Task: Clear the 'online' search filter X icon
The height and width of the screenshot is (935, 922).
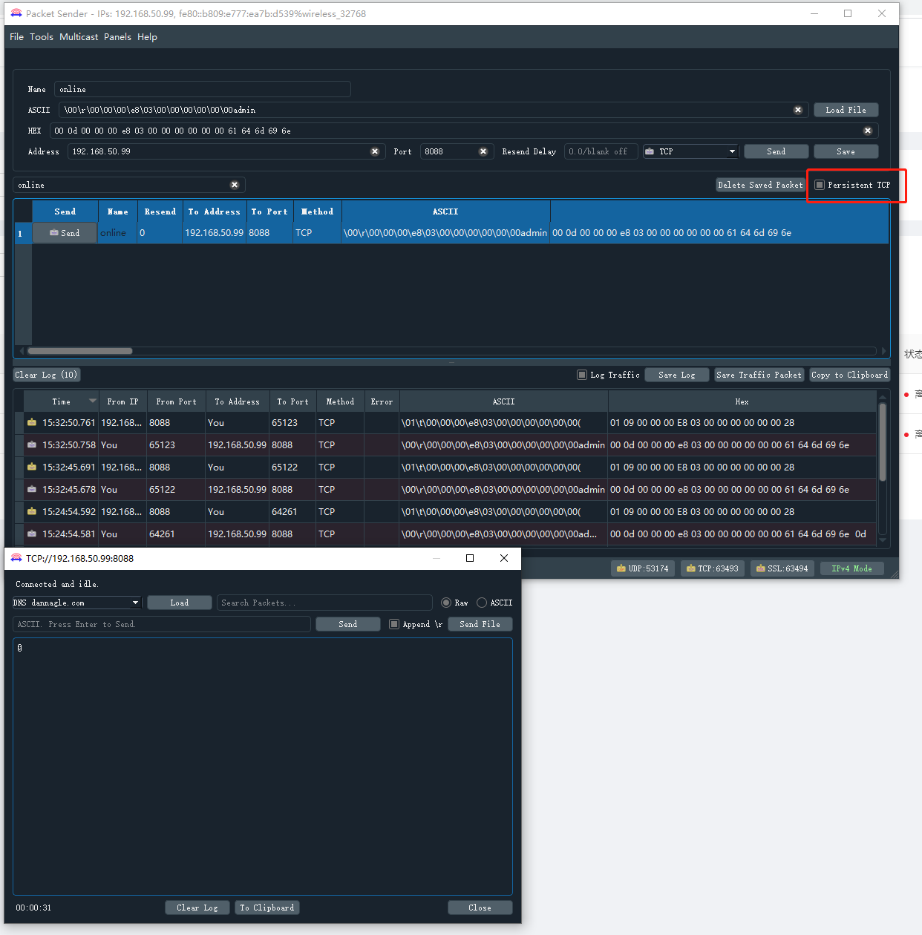Action: pos(235,184)
